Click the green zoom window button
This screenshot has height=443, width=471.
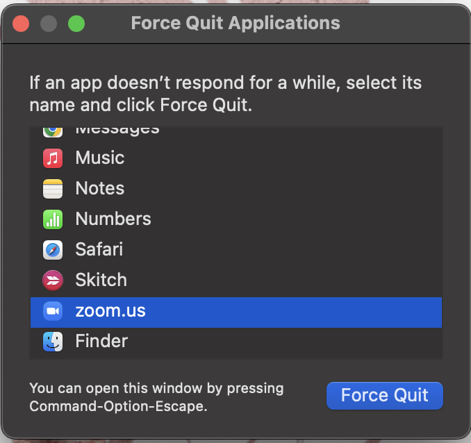point(76,23)
